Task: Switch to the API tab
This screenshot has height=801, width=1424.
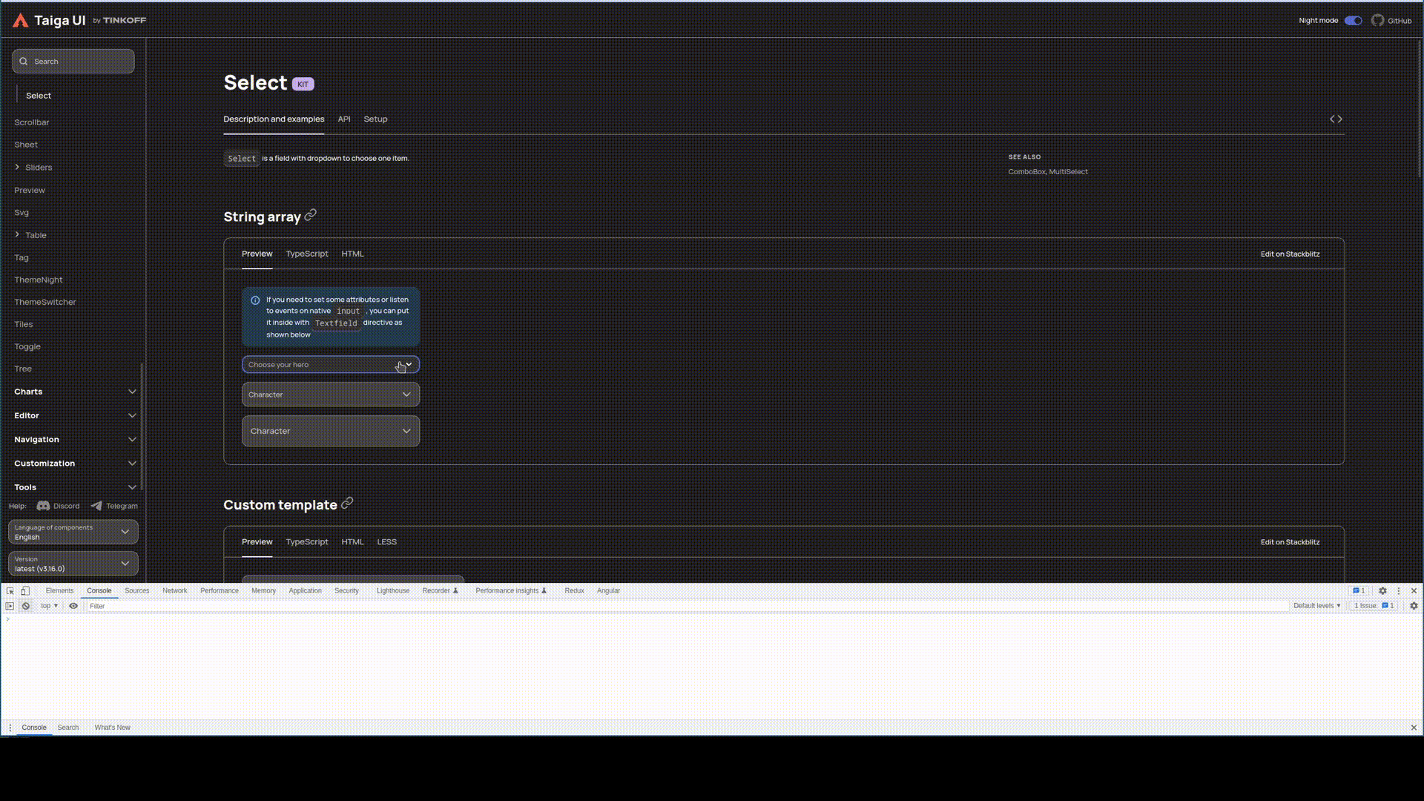Action: [x=344, y=119]
